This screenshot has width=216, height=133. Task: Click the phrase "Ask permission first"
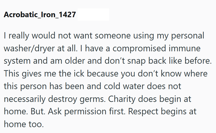click(x=87, y=111)
